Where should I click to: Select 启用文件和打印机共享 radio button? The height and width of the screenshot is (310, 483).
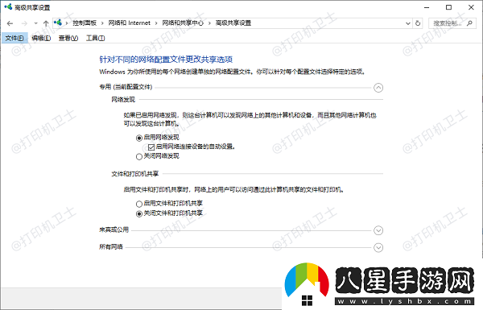139,204
